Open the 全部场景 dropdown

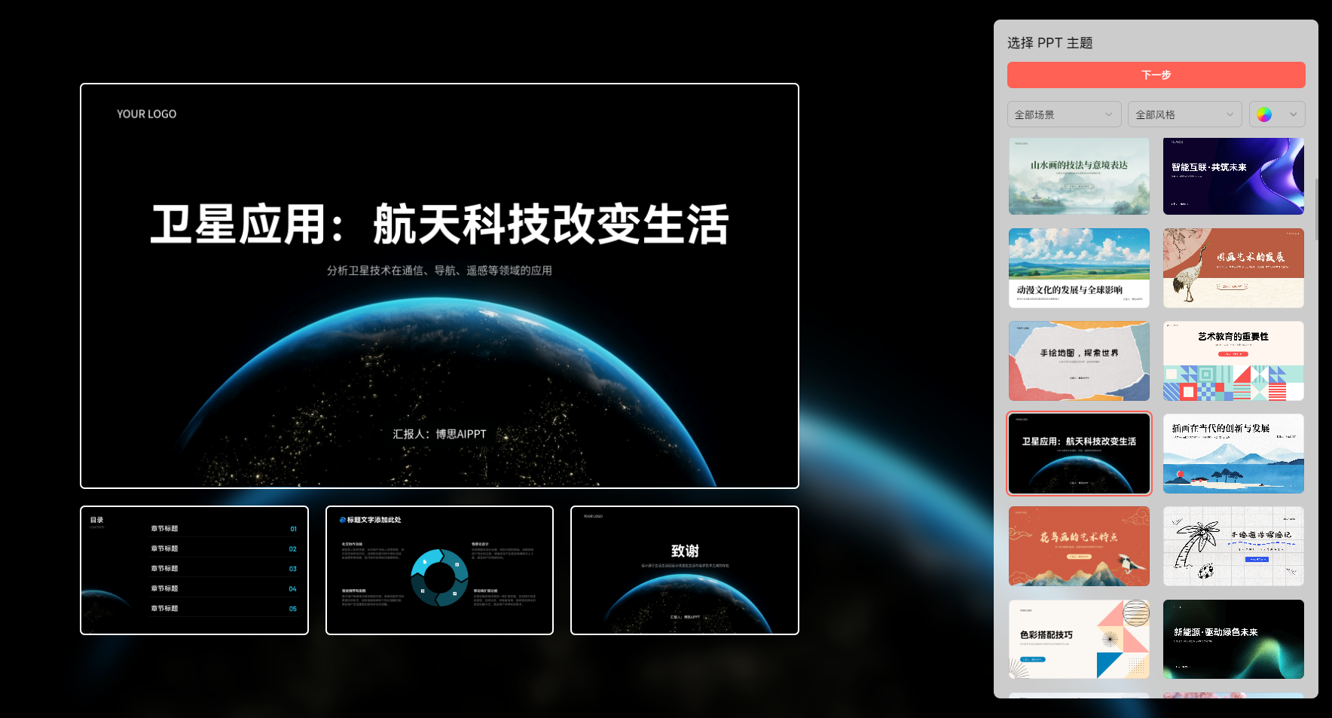pyautogui.click(x=1064, y=115)
